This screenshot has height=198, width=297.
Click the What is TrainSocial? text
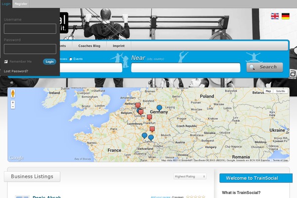(241, 193)
